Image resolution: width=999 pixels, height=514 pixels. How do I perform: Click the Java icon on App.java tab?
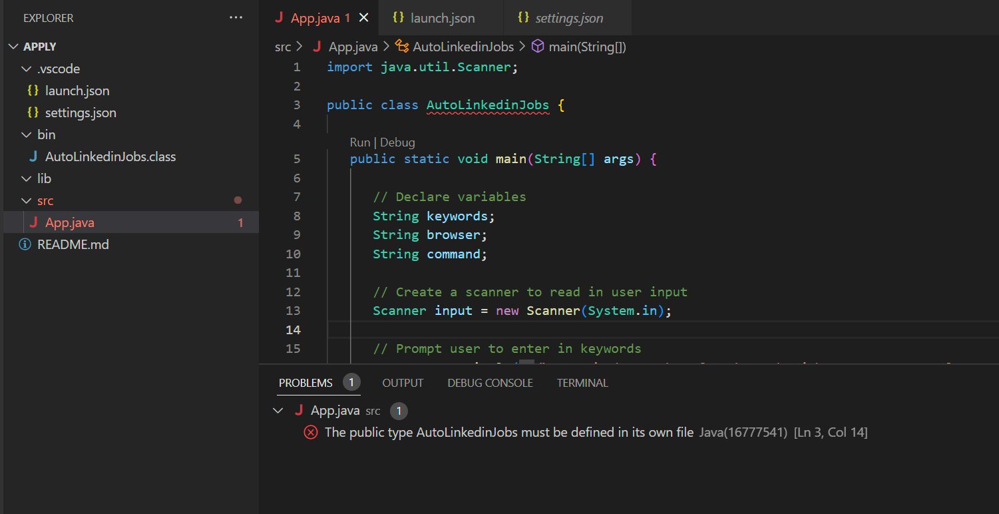(279, 18)
